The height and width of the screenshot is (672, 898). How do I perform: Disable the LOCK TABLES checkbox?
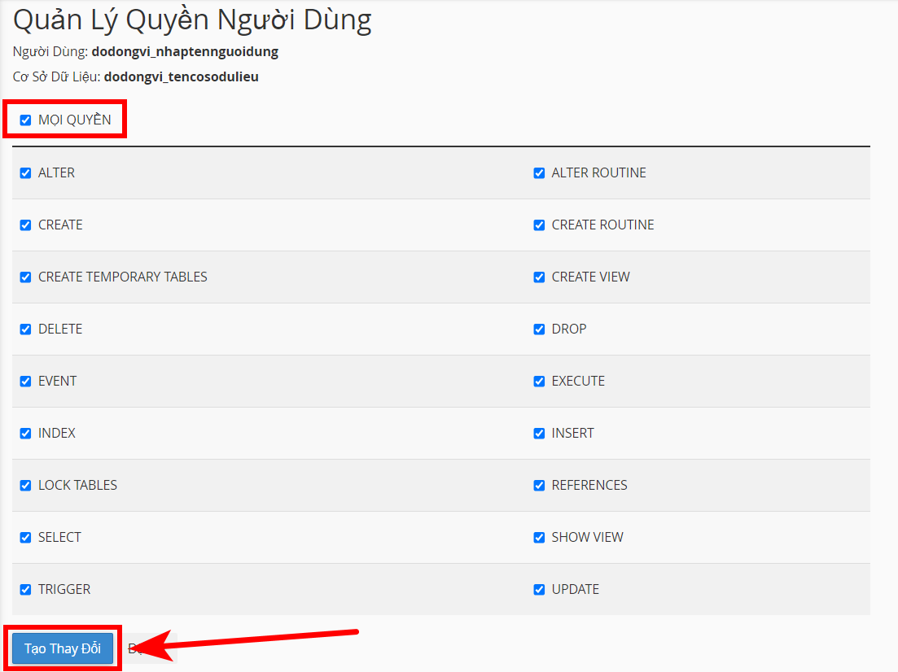pos(25,485)
